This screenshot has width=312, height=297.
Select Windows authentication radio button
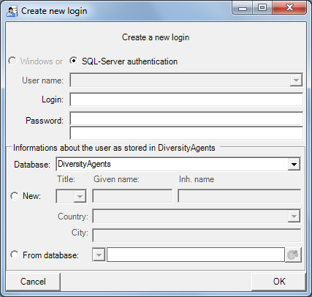pos(12,61)
